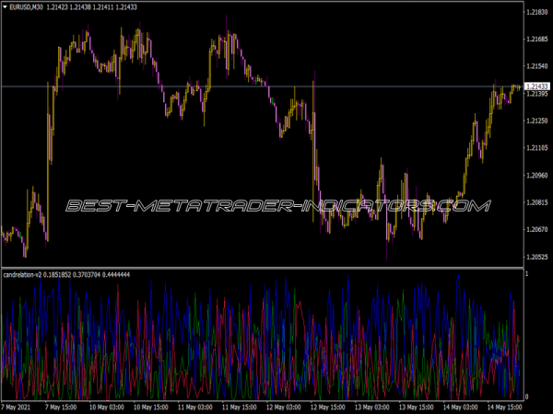Image resolution: width=553 pixels, height=414 pixels.
Task: Click the 1.20525 price axis label
Action: [537, 256]
